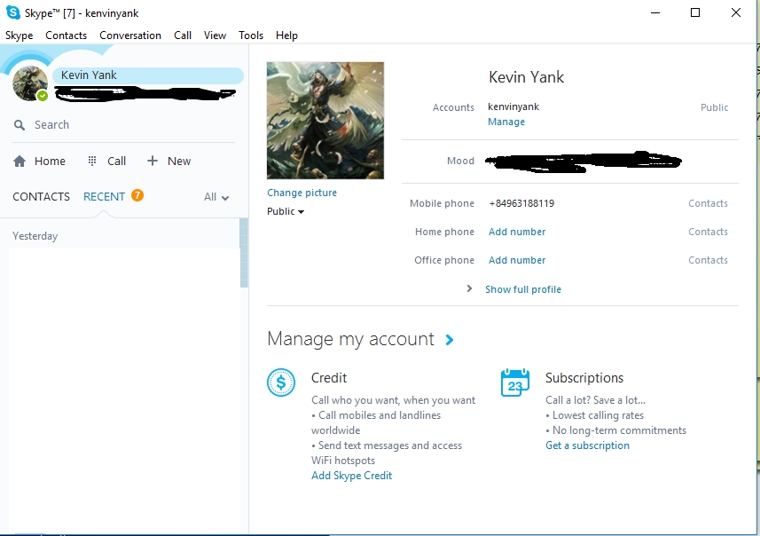Click Contacts visibility for Mobile phone
760x536 pixels.
(x=708, y=204)
